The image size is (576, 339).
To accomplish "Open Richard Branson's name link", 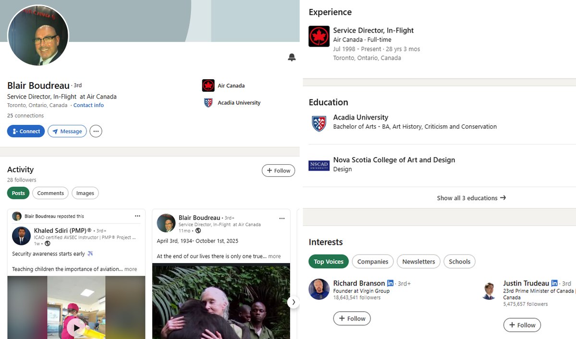I will [359, 283].
